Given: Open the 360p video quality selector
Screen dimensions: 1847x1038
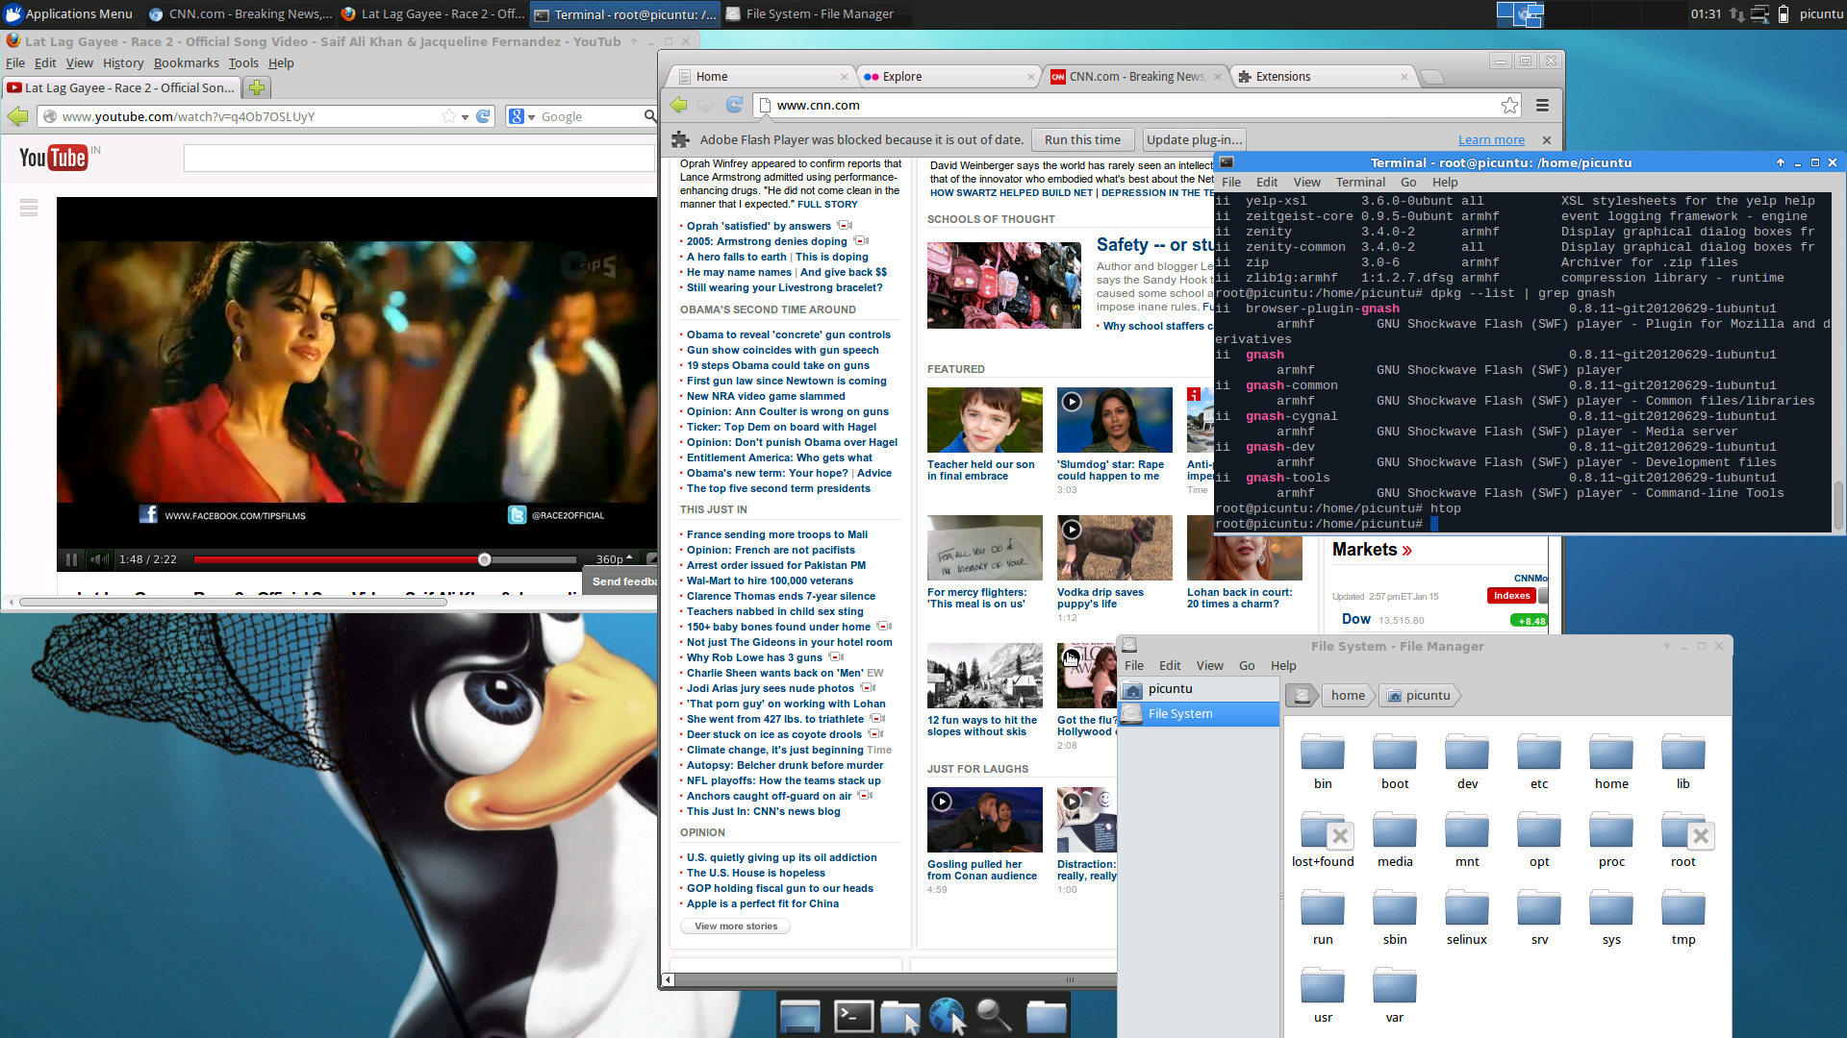Looking at the screenshot, I should (x=615, y=559).
